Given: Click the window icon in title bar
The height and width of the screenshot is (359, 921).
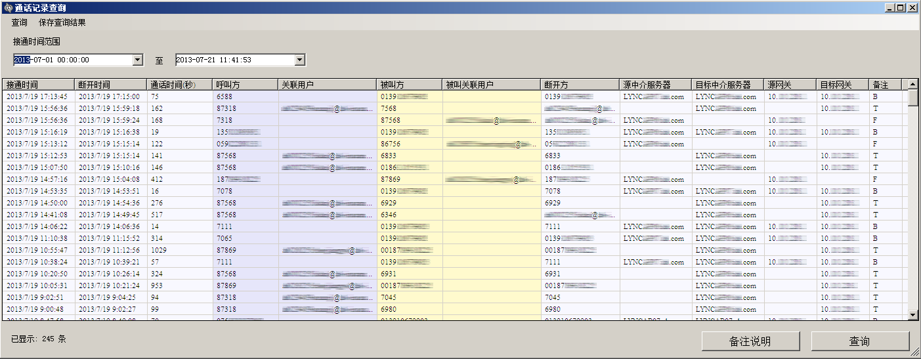Looking at the screenshot, I should [x=8, y=8].
